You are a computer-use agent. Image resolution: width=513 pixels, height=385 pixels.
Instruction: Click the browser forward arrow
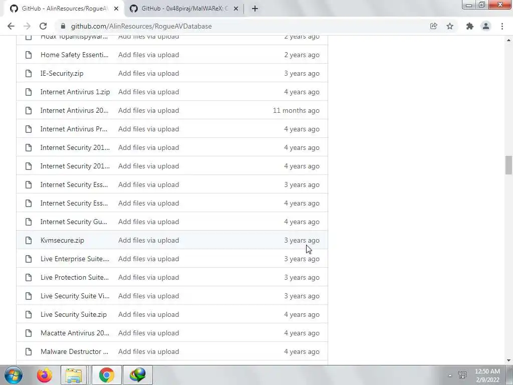27,26
